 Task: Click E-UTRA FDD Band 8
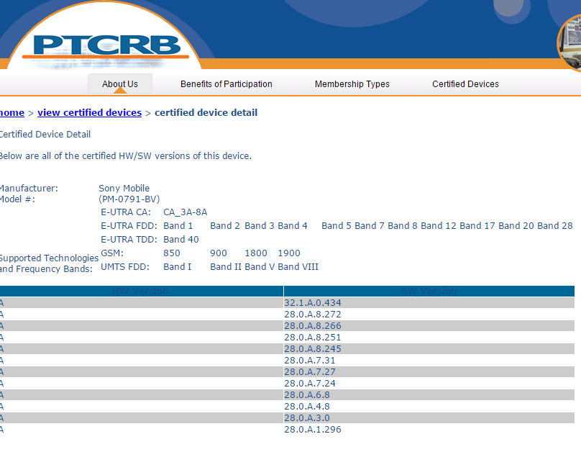click(x=403, y=226)
